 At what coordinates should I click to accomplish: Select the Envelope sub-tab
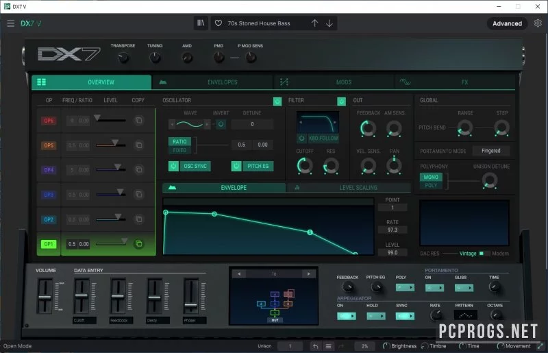click(x=224, y=188)
